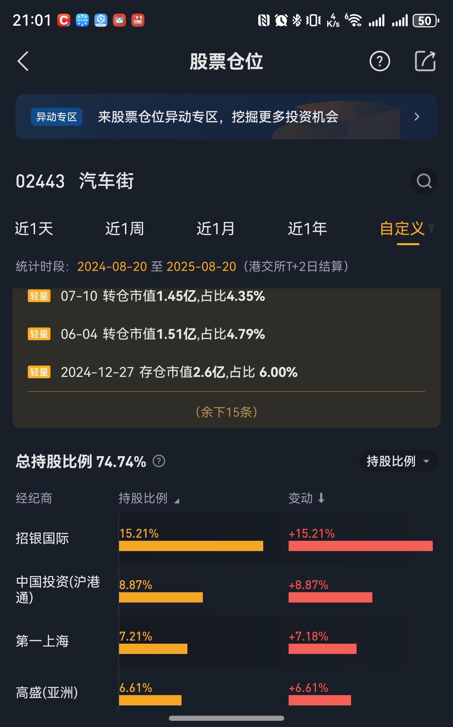The height and width of the screenshot is (727, 453).
Task: Switch to 近1年 tab
Action: (307, 228)
